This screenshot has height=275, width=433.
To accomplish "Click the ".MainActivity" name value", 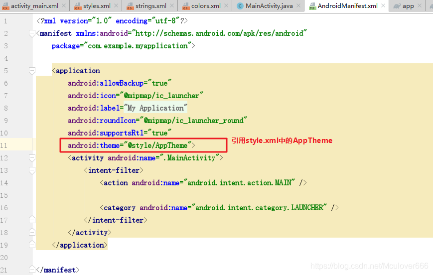I will coord(189,158).
